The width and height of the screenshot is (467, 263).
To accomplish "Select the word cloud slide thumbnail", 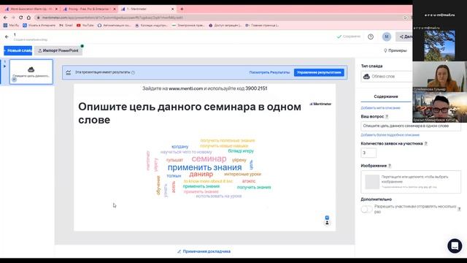I will tap(31, 72).
